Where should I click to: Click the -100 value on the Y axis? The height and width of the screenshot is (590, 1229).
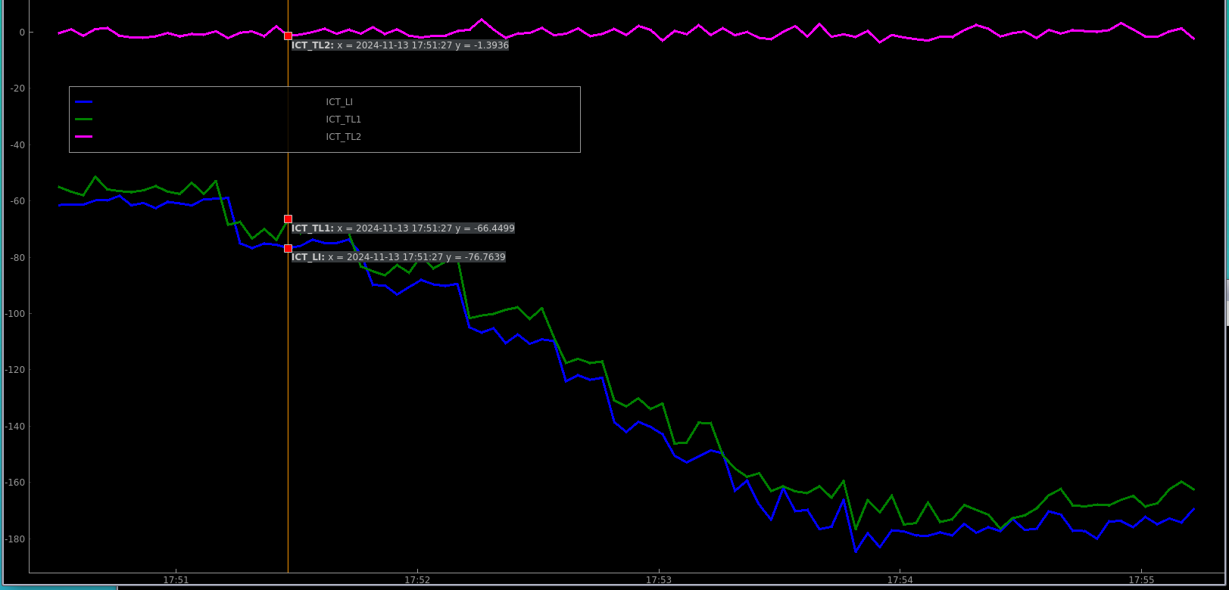coord(14,314)
